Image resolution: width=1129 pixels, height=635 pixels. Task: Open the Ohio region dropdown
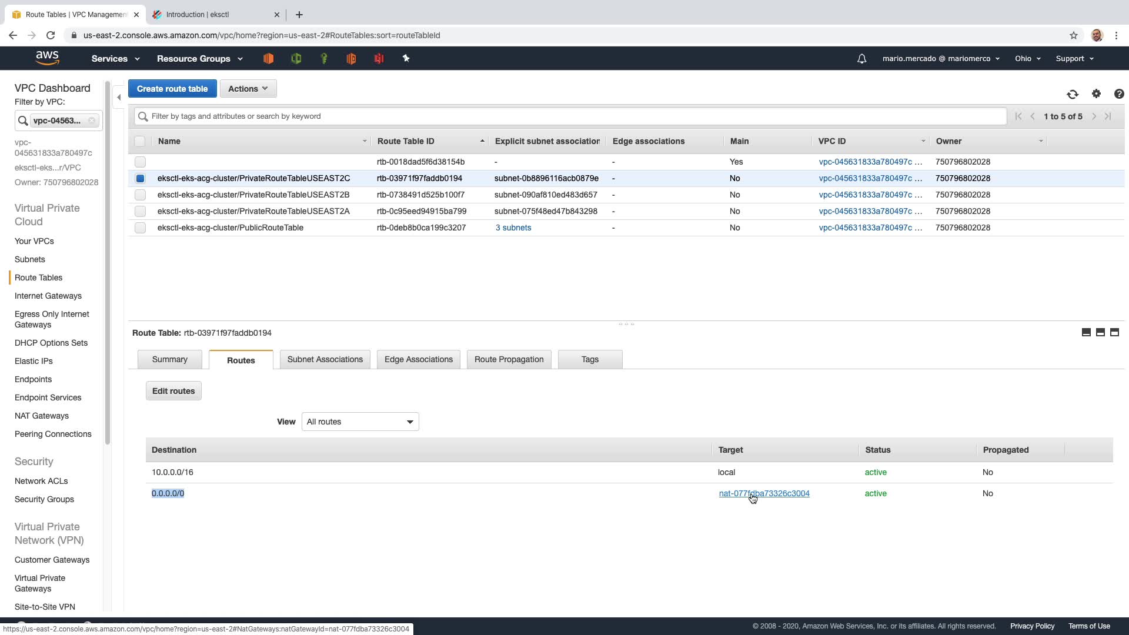[1027, 59]
